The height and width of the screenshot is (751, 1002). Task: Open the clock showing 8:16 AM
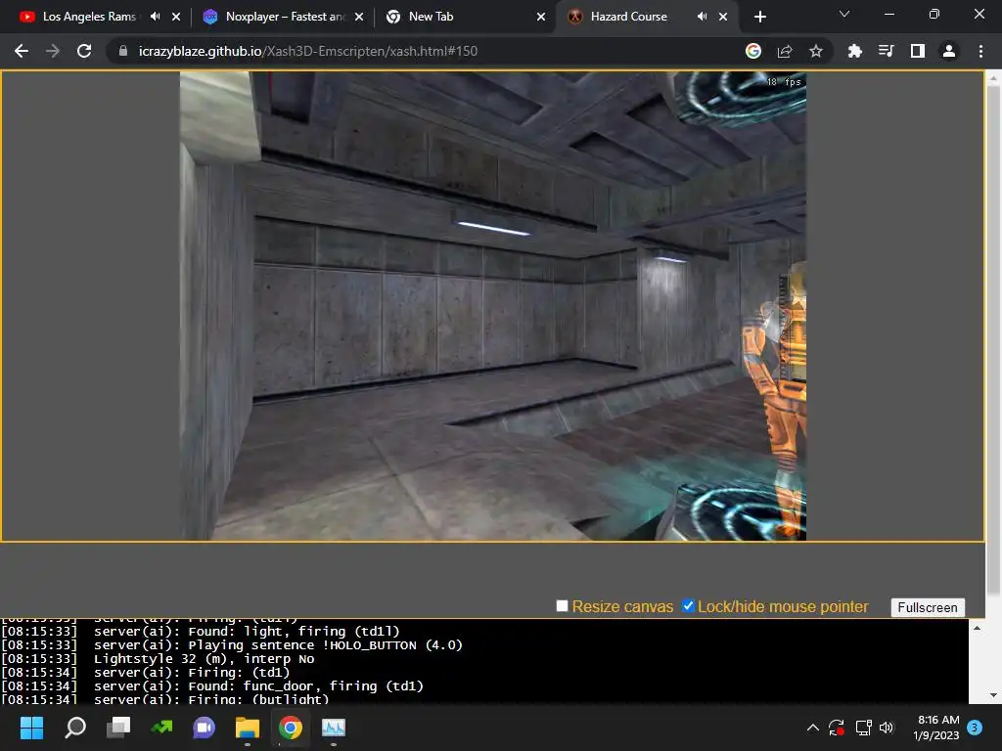pyautogui.click(x=937, y=728)
